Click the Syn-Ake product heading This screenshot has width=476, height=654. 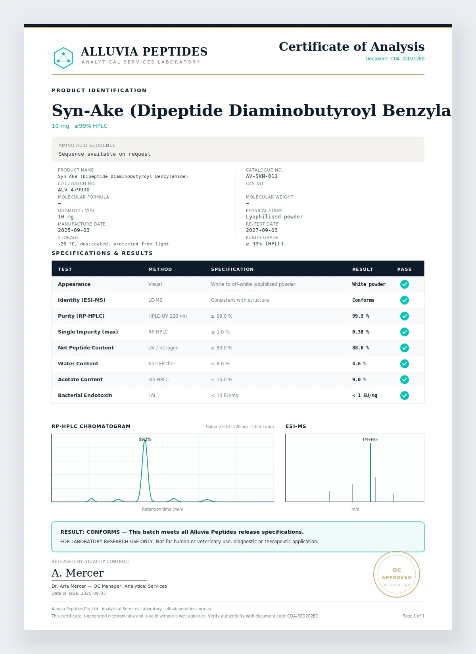(x=252, y=110)
